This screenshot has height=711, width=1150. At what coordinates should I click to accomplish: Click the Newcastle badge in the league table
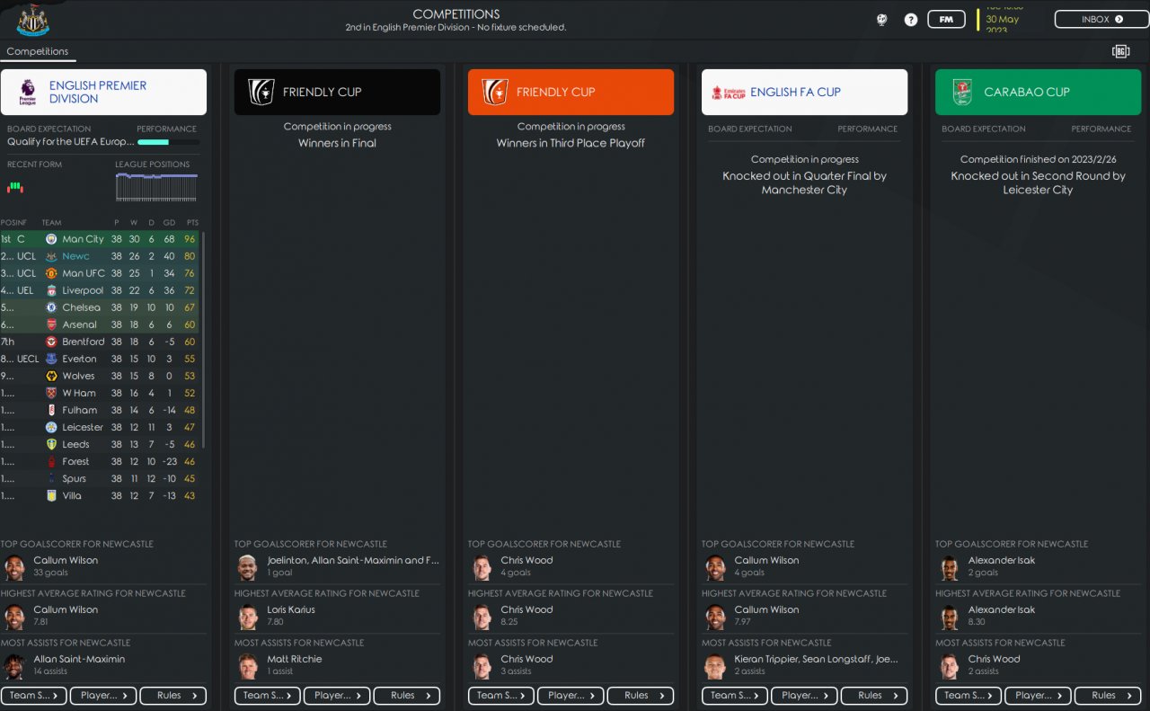tap(51, 256)
